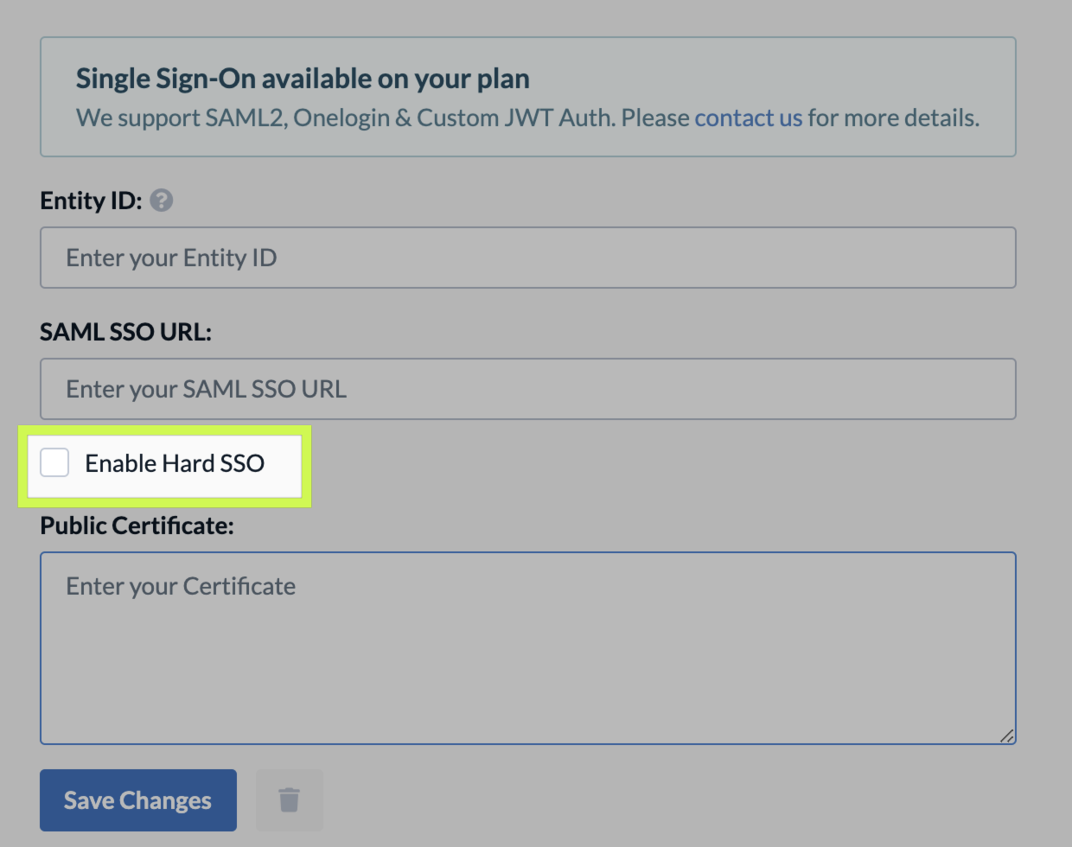Click the 'Single Sign-On available on your plan' heading
This screenshot has width=1072, height=847.
303,79
